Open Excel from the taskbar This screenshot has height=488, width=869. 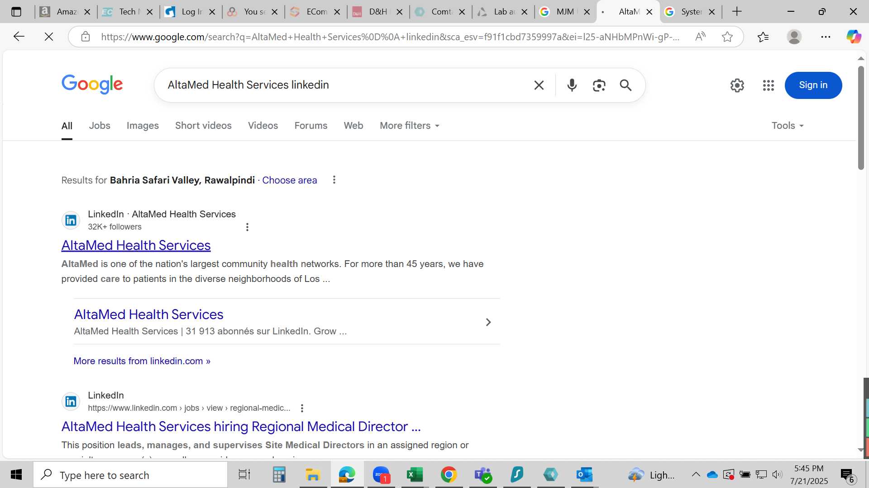pos(415,475)
